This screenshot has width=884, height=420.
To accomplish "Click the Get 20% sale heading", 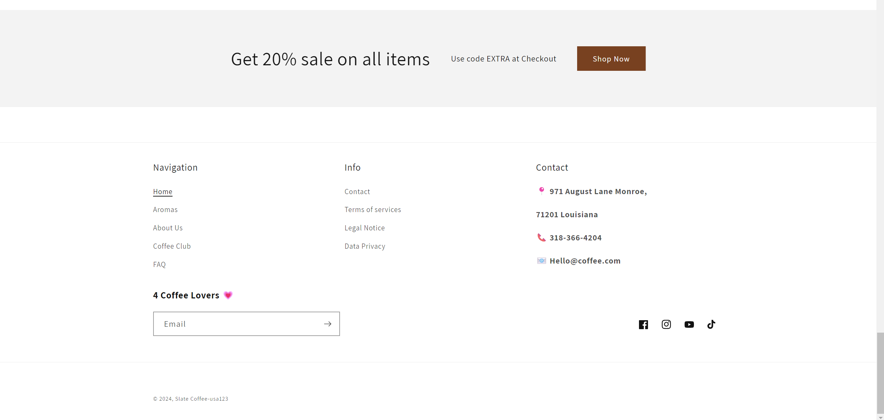I will pos(330,59).
